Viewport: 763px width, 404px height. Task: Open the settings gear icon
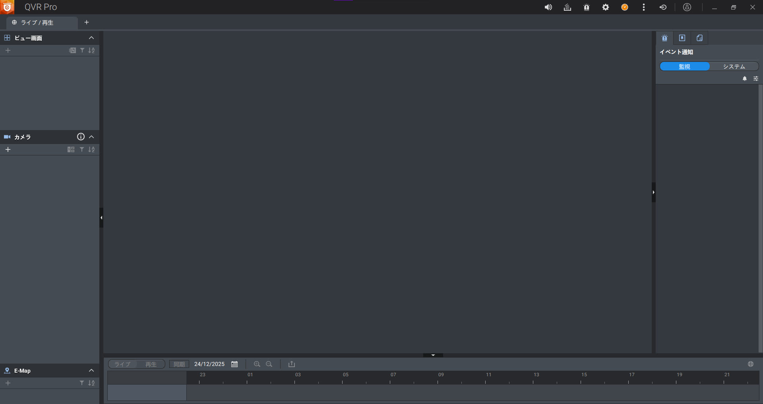[x=605, y=7]
